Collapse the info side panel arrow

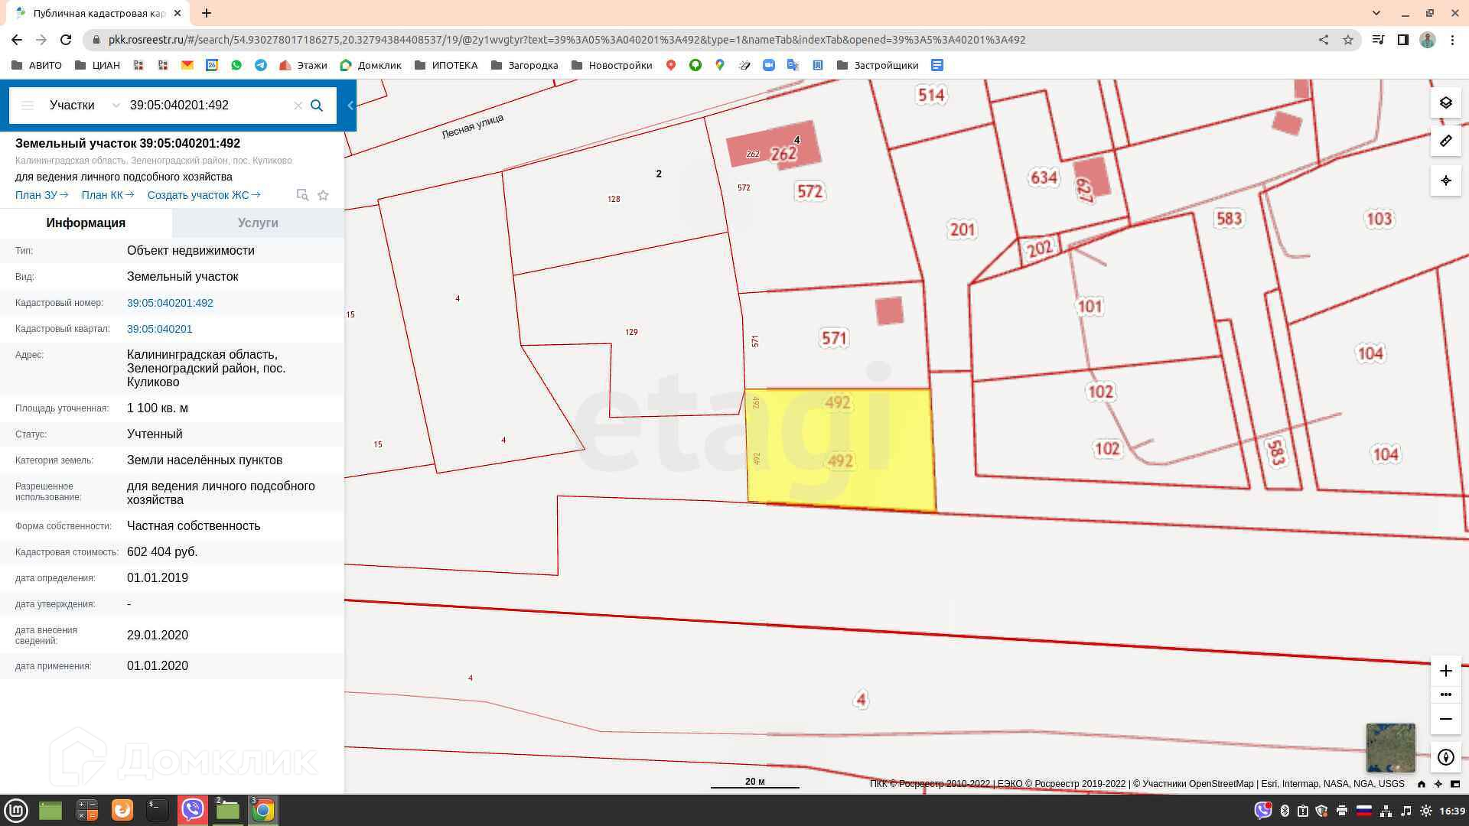(350, 106)
